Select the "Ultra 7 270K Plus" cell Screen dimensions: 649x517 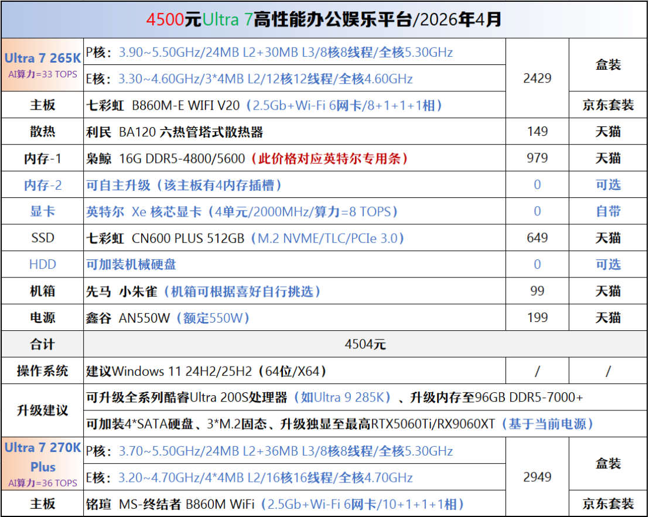click(43, 464)
